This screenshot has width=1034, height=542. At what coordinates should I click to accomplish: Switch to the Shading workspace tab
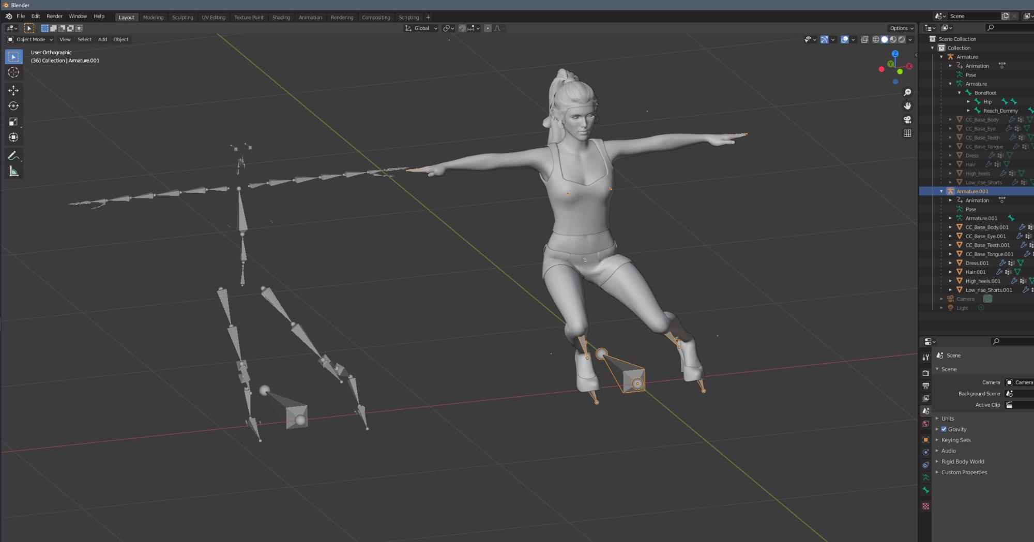[281, 18]
